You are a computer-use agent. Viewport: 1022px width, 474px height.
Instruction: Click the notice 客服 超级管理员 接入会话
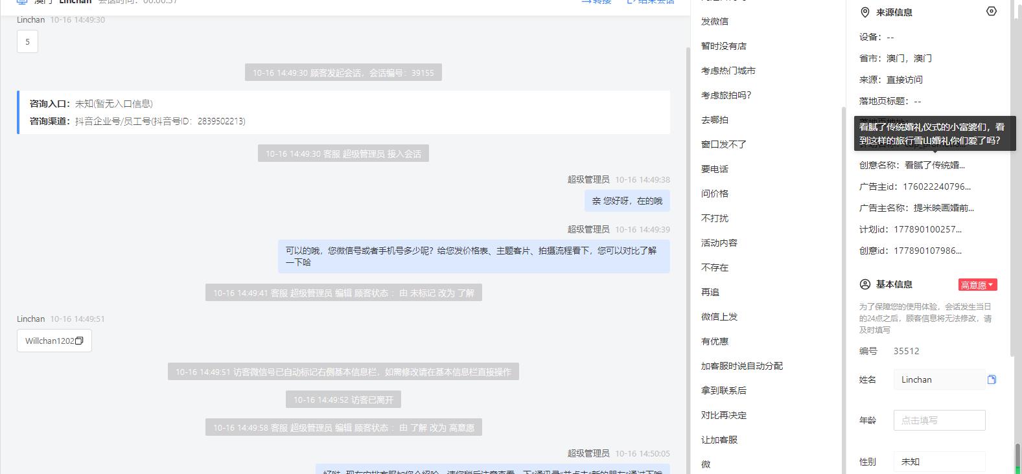[343, 153]
